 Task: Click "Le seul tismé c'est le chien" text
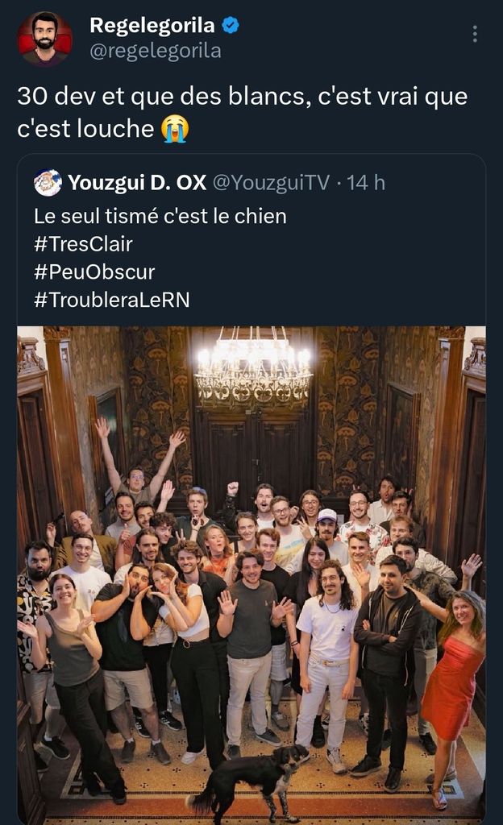[x=160, y=216]
